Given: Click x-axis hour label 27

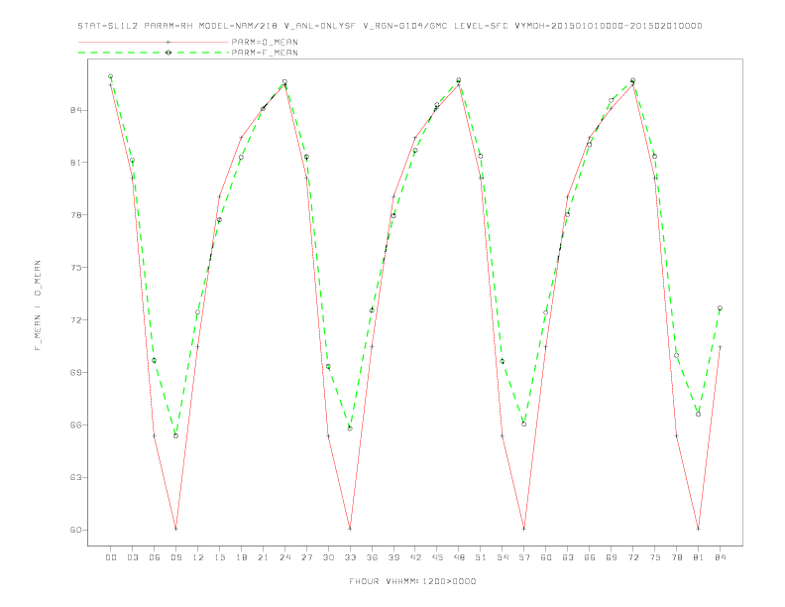Looking at the screenshot, I should [306, 557].
